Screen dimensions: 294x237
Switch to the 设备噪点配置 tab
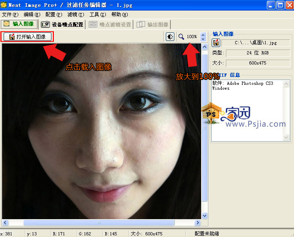click(x=63, y=24)
